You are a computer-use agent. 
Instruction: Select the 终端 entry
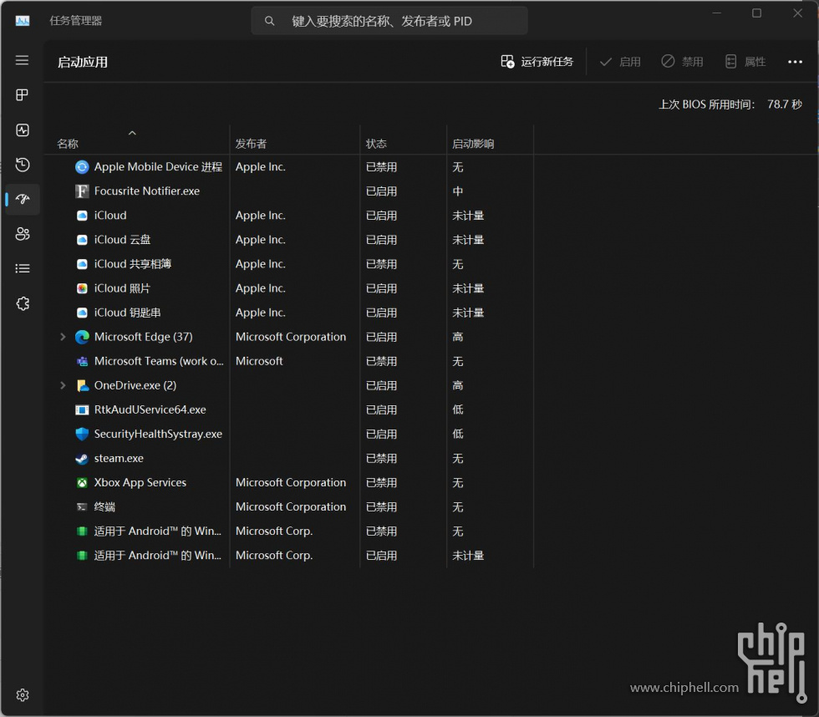[289, 506]
